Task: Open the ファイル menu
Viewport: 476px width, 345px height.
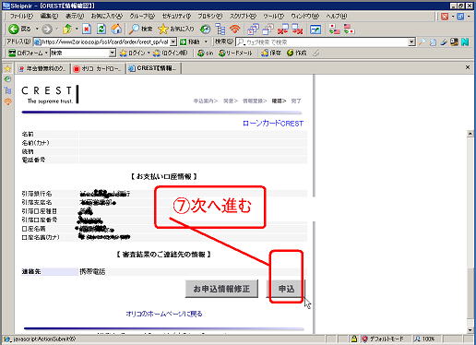Action: click(x=21, y=16)
